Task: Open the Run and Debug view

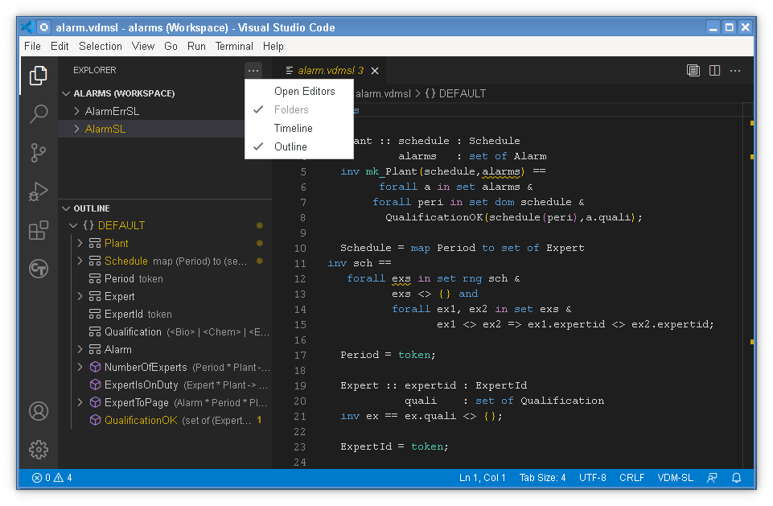Action: pyautogui.click(x=39, y=191)
